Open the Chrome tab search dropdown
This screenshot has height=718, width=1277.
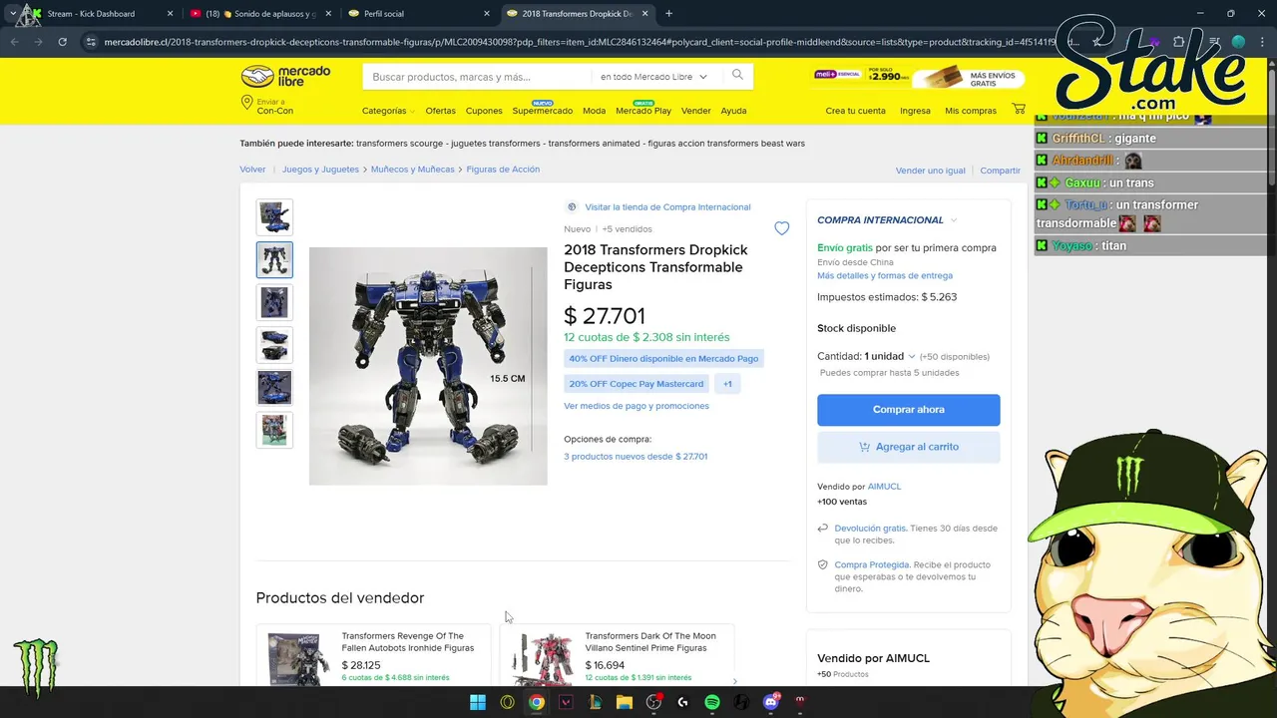[x=13, y=14]
